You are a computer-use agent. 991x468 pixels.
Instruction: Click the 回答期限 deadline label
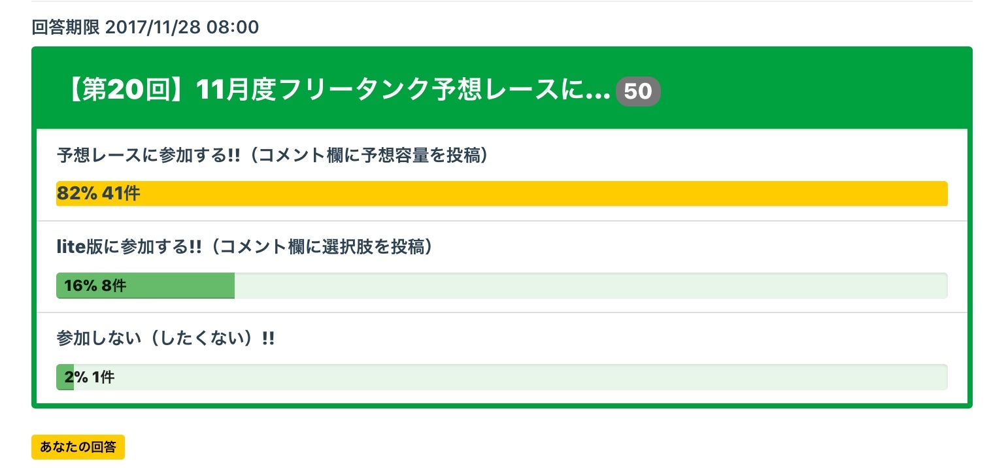coord(65,27)
